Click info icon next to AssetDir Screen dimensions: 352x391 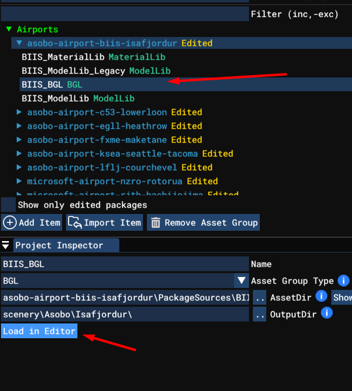[321, 296]
